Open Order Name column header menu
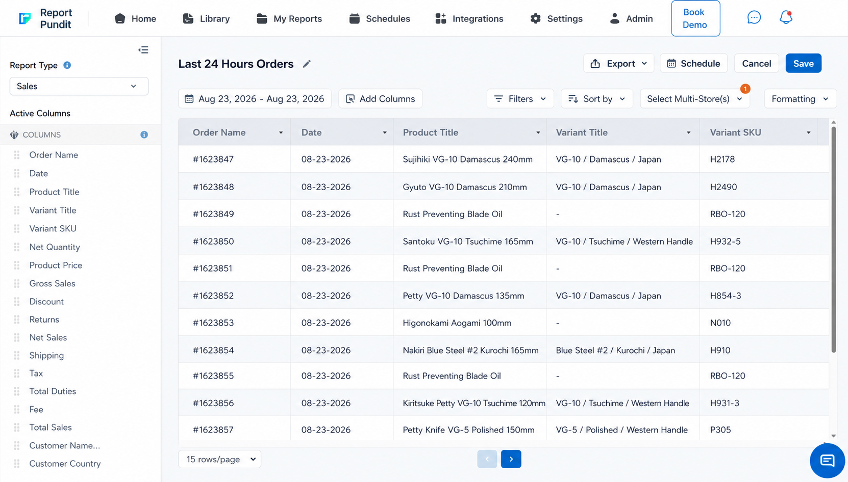This screenshot has height=482, width=848. point(281,132)
